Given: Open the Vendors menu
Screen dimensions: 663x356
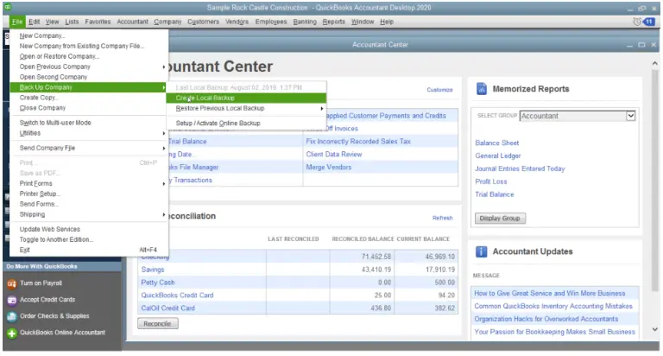Looking at the screenshot, I should point(237,22).
